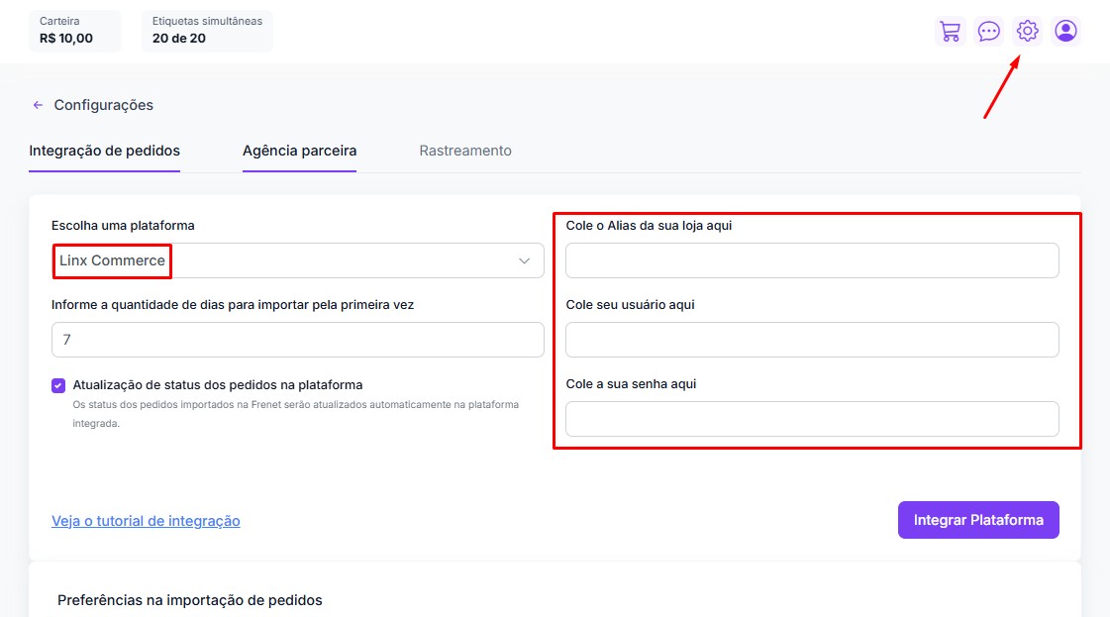This screenshot has height=617, width=1110.
Task: Click the usuário input field
Action: click(x=812, y=340)
